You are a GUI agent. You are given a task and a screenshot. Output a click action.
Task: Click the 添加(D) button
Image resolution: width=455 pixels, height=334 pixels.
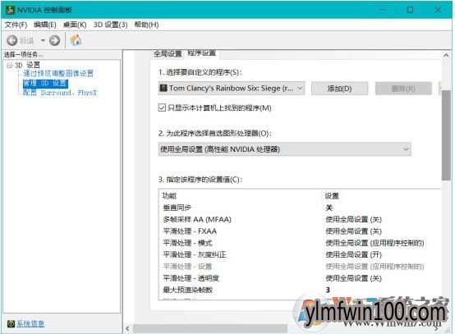pos(339,89)
